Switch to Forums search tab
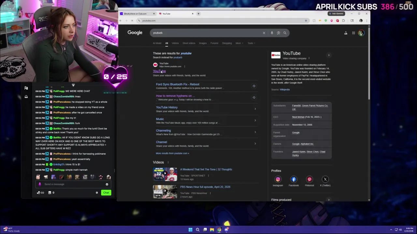The width and height of the screenshot is (417, 234). click(214, 43)
